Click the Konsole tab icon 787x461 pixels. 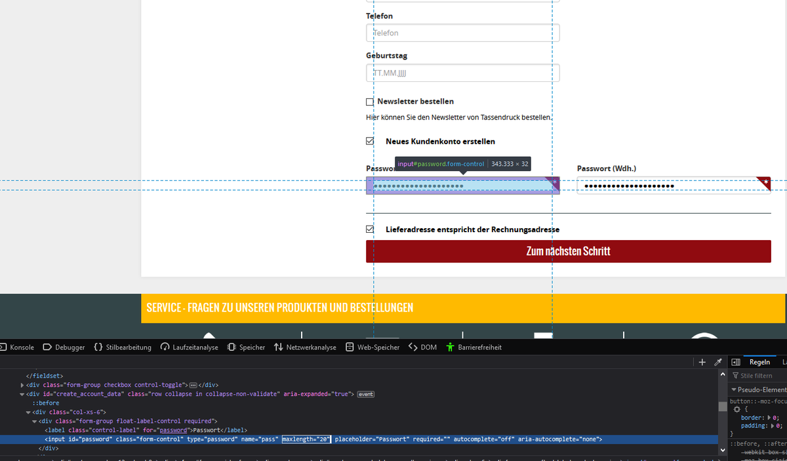4,348
